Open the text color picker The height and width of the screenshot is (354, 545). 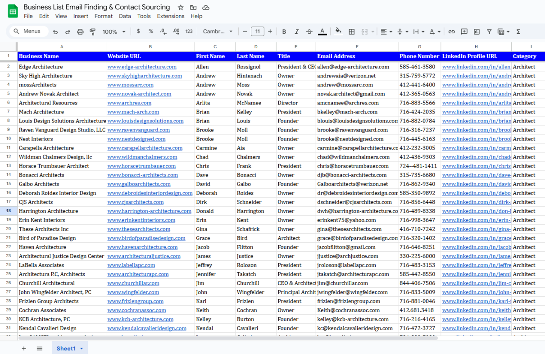pos(322,32)
